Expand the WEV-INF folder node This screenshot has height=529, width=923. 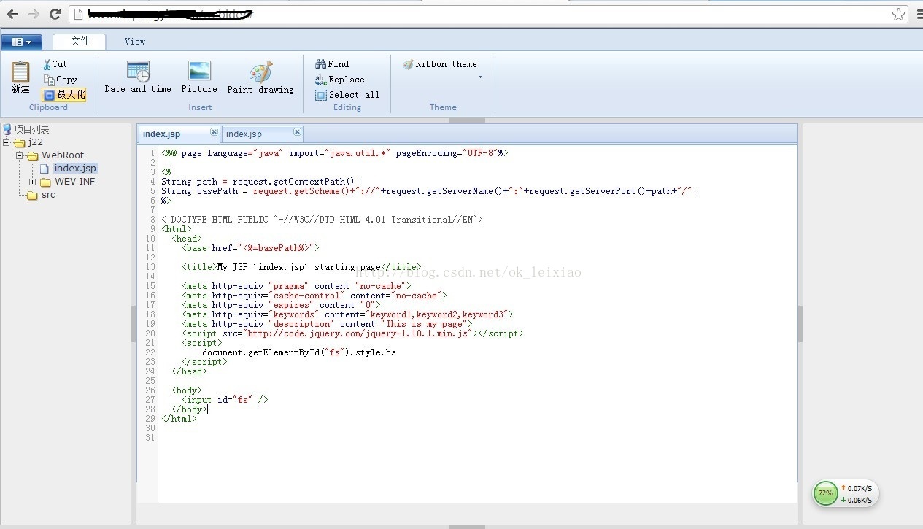coord(33,182)
